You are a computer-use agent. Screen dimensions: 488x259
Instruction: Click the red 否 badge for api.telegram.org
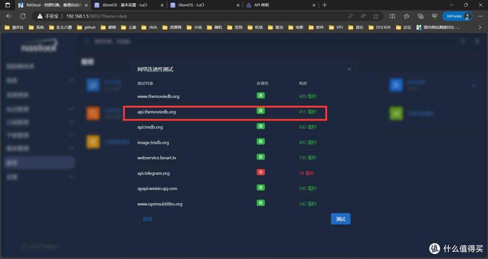pos(261,172)
